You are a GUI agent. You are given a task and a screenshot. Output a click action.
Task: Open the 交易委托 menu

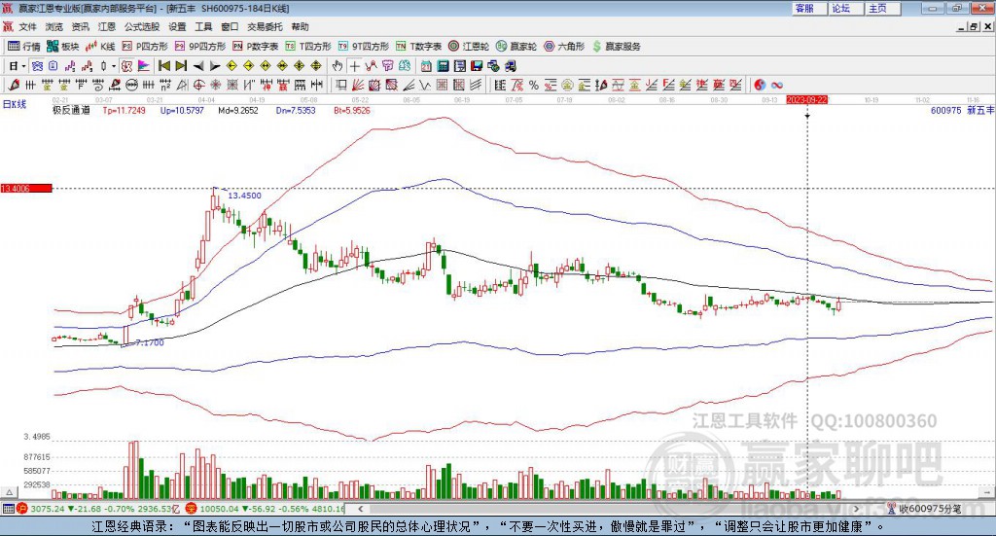click(265, 26)
